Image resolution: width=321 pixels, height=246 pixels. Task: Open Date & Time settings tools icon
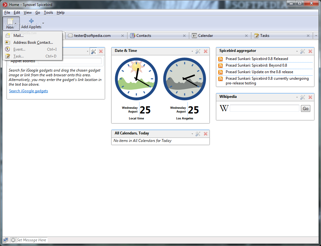click(x=198, y=52)
